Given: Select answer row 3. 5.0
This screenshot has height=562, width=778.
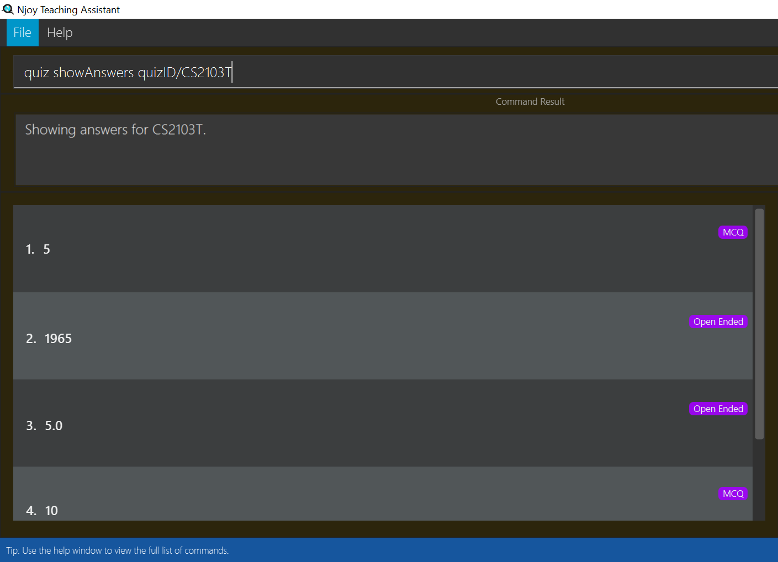Looking at the screenshot, I should [383, 423].
